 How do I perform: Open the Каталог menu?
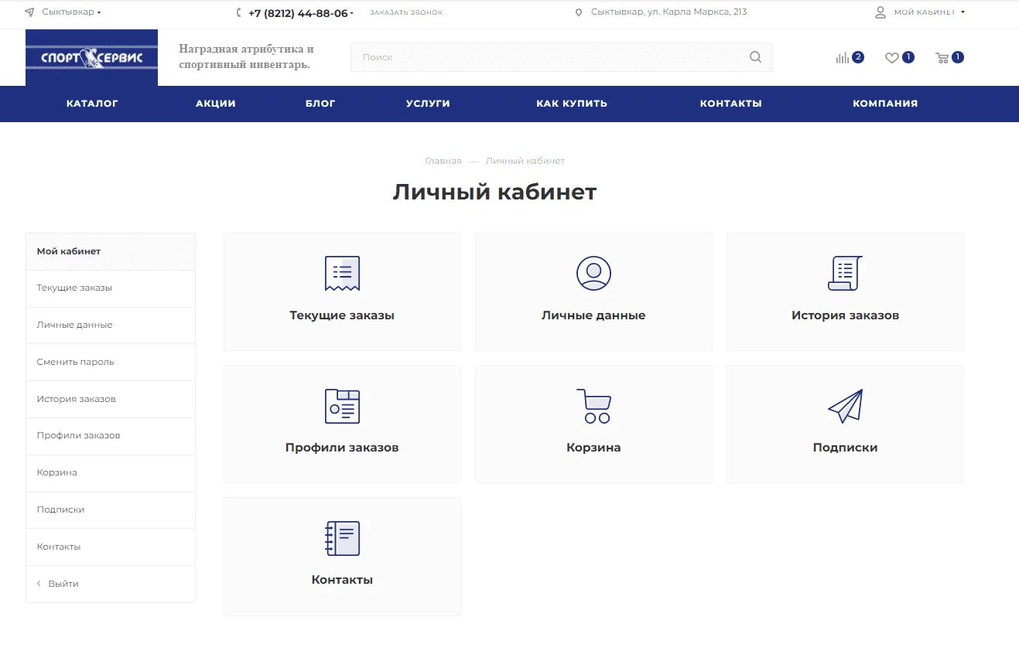(x=92, y=104)
